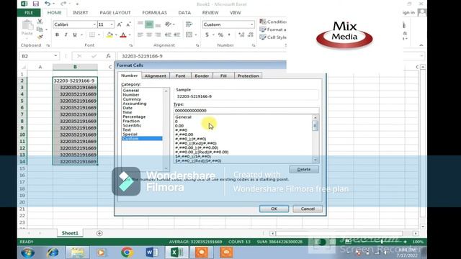The width and height of the screenshot is (461, 259).
Task: Open Border tab in Format Cells
Action: pyautogui.click(x=202, y=76)
